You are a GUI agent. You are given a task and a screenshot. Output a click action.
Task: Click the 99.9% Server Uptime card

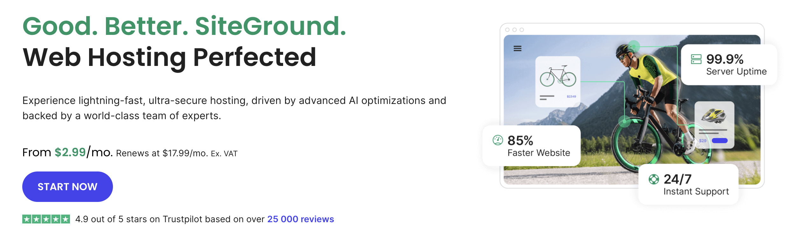tap(728, 65)
